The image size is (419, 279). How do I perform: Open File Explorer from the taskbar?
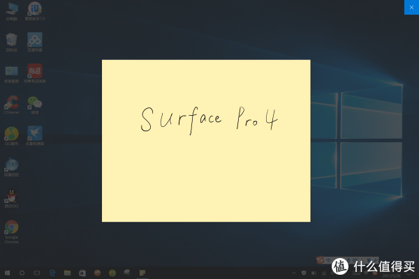click(67, 273)
